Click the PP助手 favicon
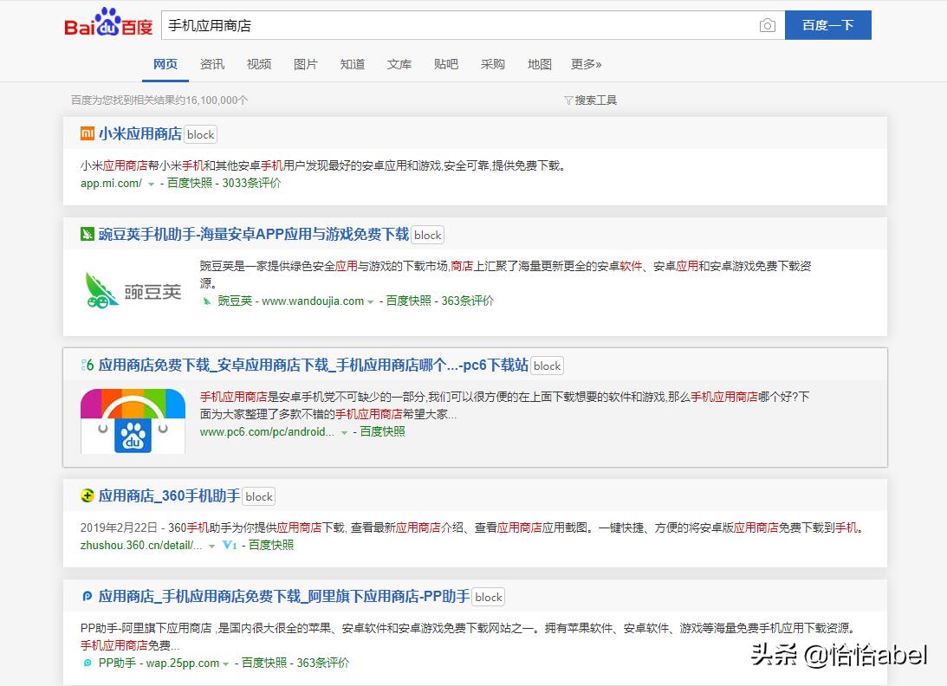This screenshot has width=947, height=686. 87,597
